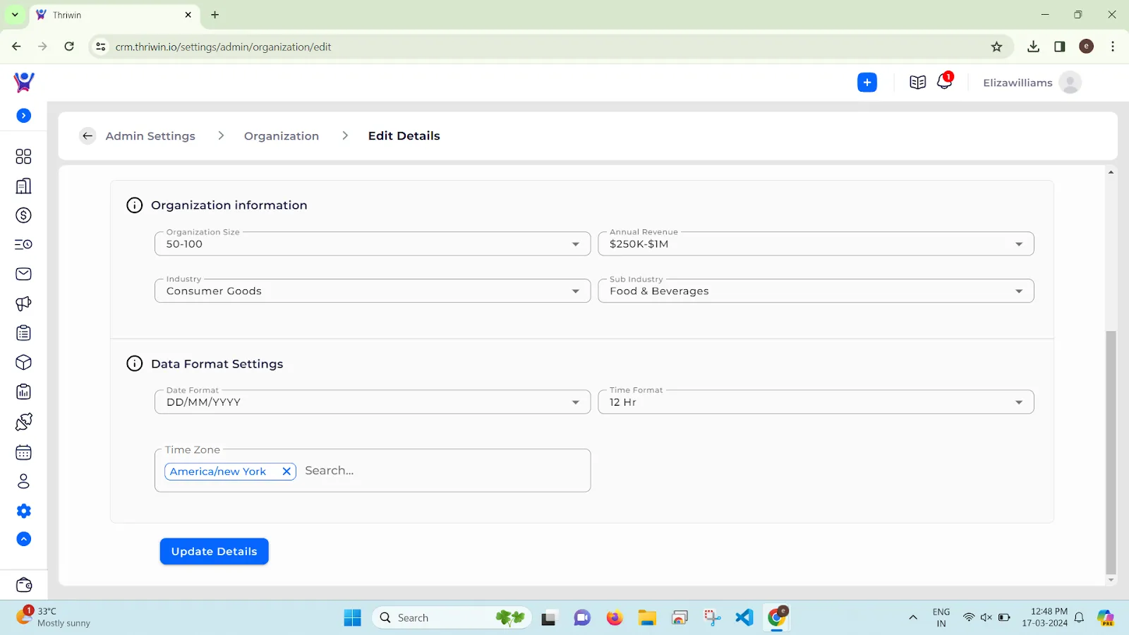
Task: Open the wallet icon at sidebar bottom
Action: coord(24,585)
